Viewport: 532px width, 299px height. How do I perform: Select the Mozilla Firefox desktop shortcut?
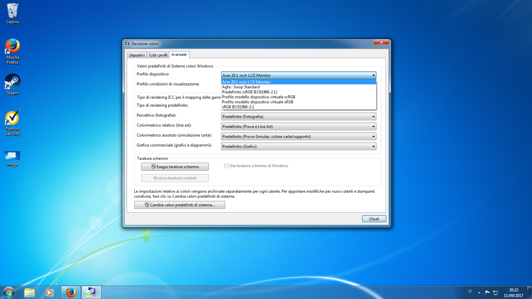[13, 51]
